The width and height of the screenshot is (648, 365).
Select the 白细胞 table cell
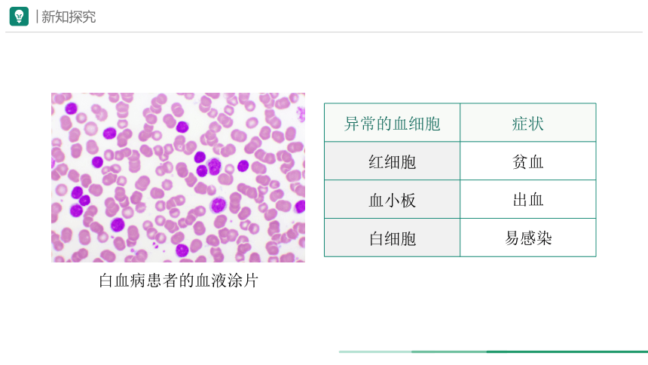[392, 238]
